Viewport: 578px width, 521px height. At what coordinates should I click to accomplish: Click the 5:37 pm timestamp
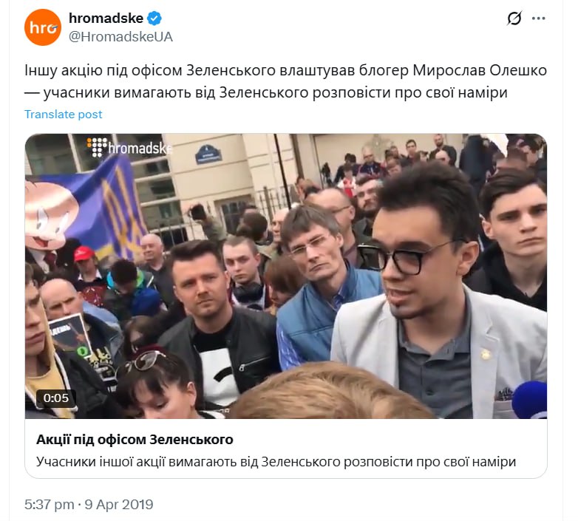[x=50, y=505]
